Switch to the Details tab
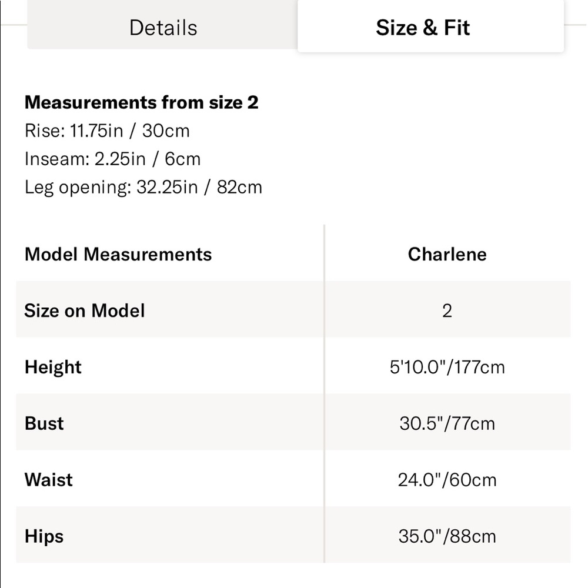 point(163,25)
